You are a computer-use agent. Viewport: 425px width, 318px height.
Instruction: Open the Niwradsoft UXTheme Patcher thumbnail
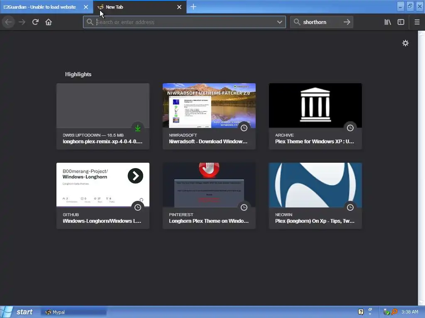click(209, 106)
